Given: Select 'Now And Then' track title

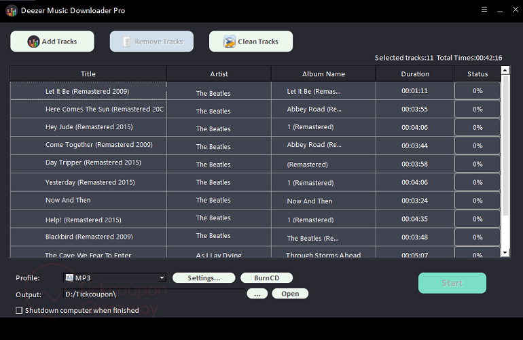Looking at the screenshot, I should 88,200.
